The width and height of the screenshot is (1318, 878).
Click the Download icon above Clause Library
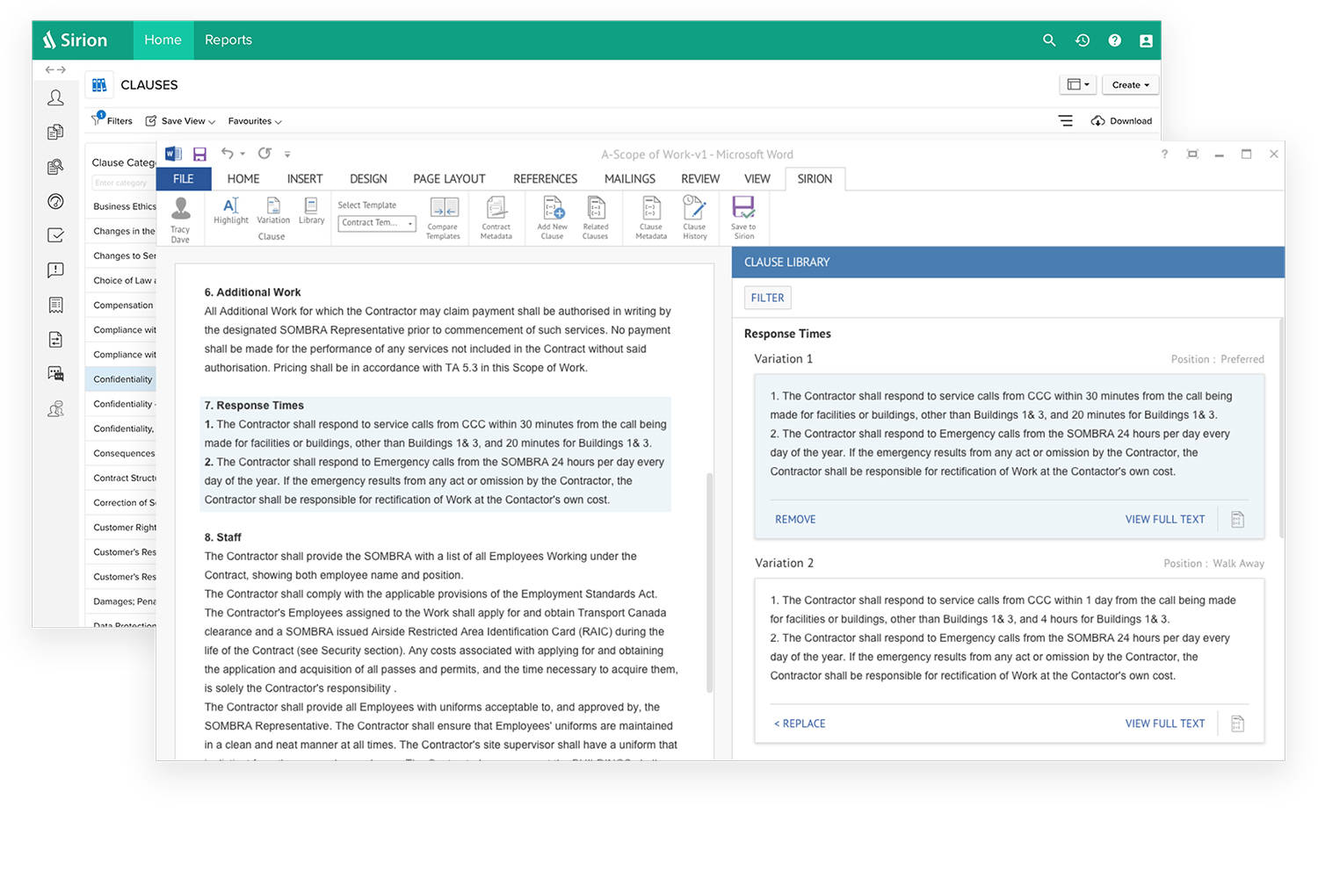coord(1097,120)
